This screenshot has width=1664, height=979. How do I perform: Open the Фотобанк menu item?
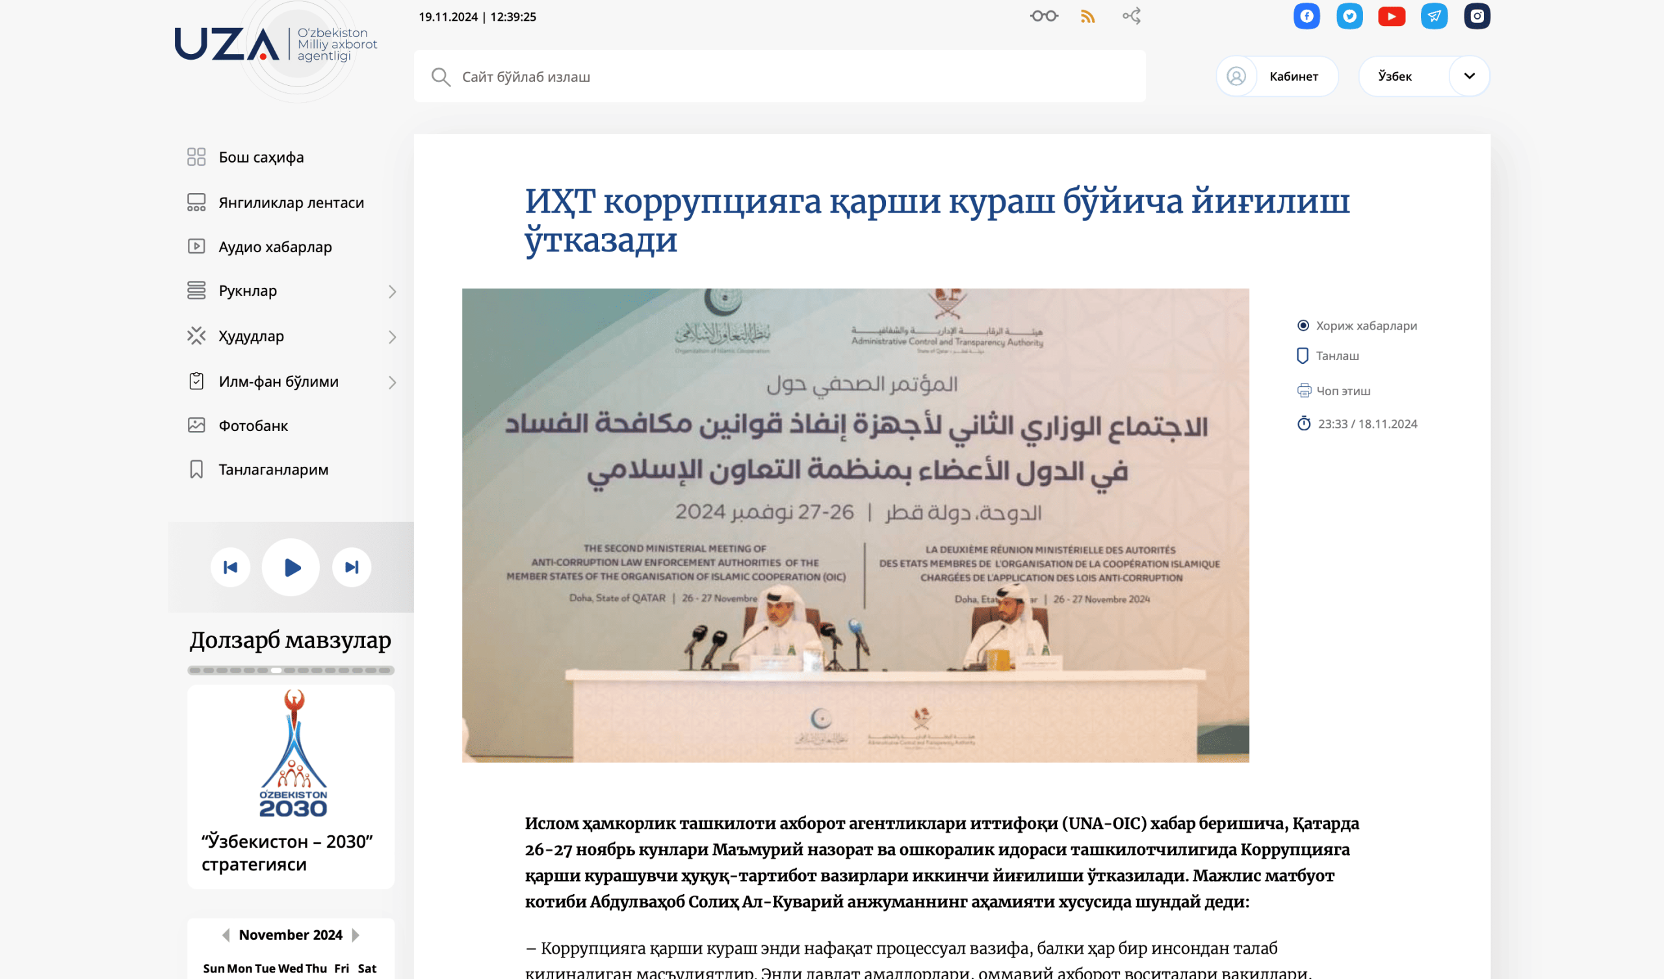click(253, 426)
